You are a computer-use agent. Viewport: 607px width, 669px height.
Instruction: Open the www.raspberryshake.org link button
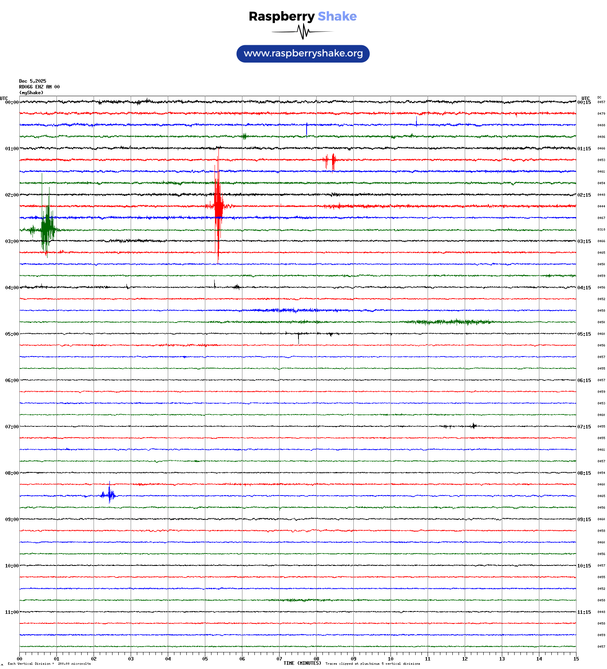tap(303, 54)
